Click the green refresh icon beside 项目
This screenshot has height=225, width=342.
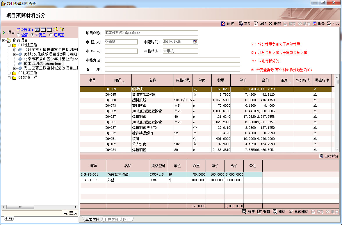point(4,32)
